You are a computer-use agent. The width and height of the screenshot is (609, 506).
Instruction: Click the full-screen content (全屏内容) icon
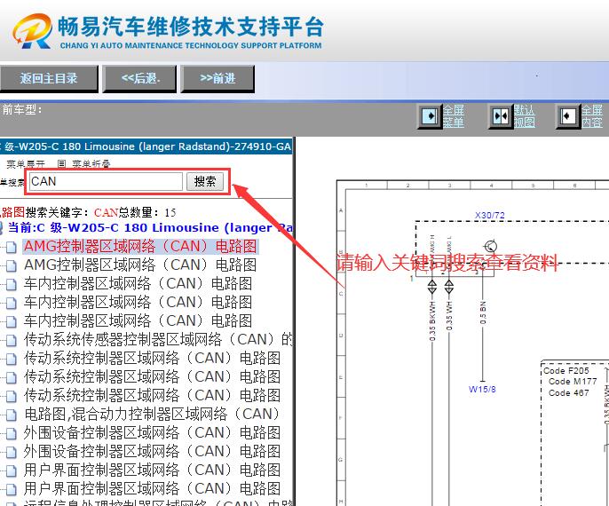568,115
